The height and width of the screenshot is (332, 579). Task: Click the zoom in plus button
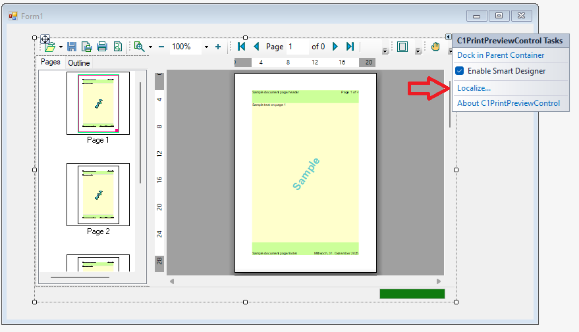click(x=218, y=47)
